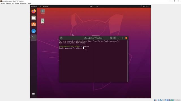Open the Help icon in the dock
Screen dimensions: 181x101
click(34, 31)
